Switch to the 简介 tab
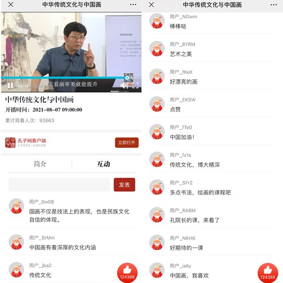Viewport: 283px width, 283px height. pyautogui.click(x=40, y=164)
